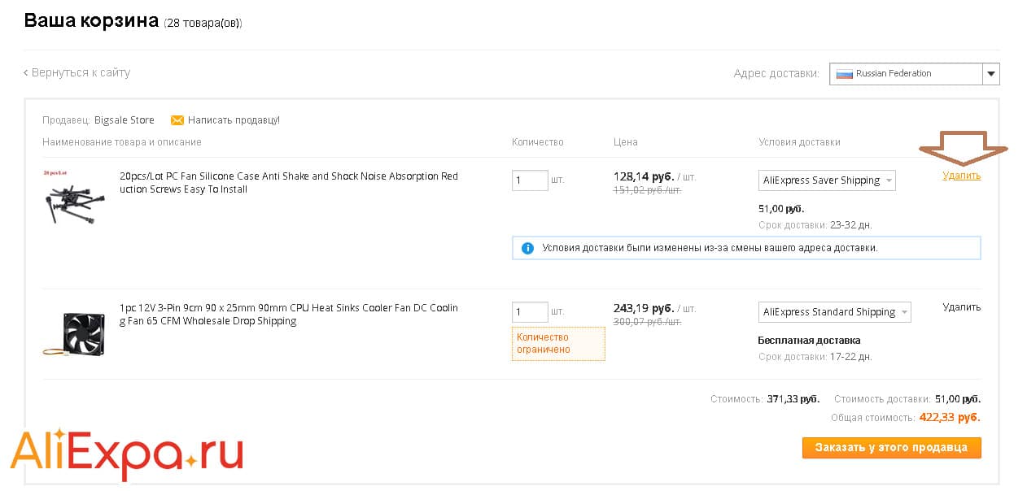Open the 1pc 12V 3-Pin 9cm fan title
Viewport: 1027px width, 491px height.
(x=289, y=315)
